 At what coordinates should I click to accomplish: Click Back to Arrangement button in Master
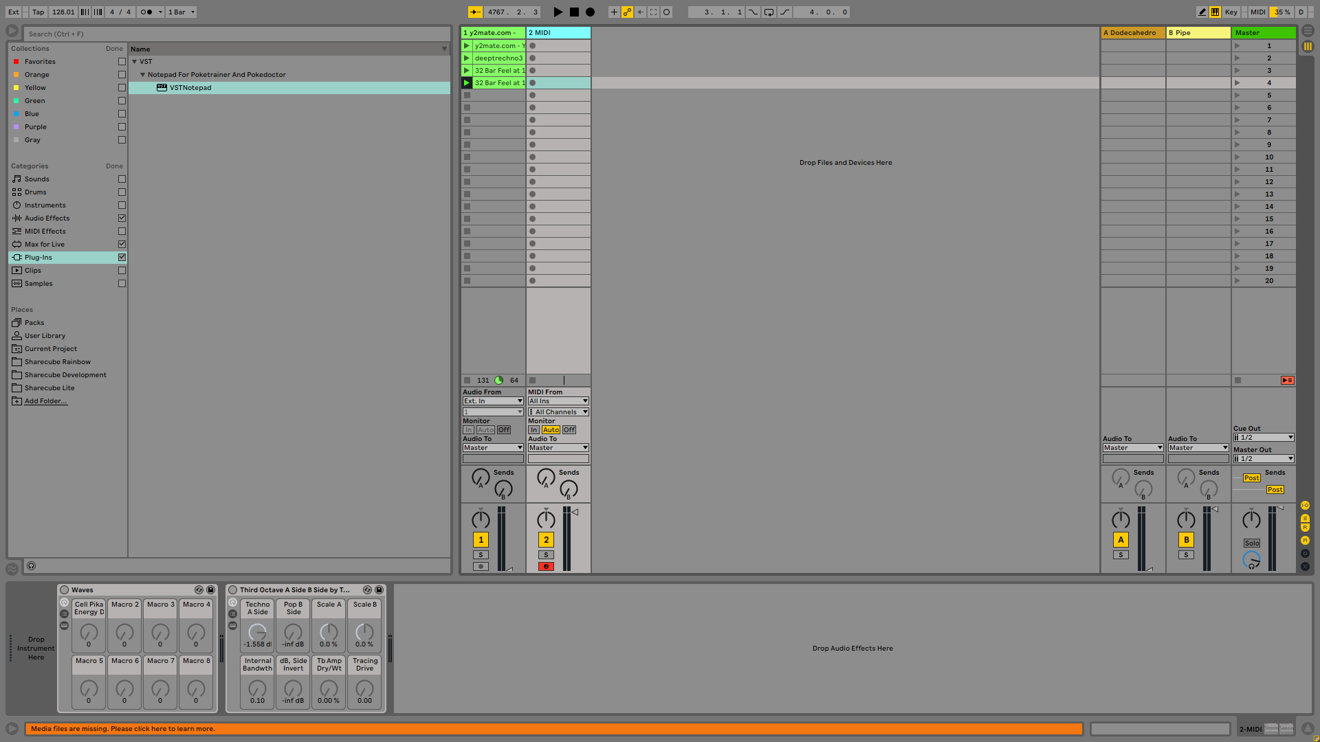1287,380
